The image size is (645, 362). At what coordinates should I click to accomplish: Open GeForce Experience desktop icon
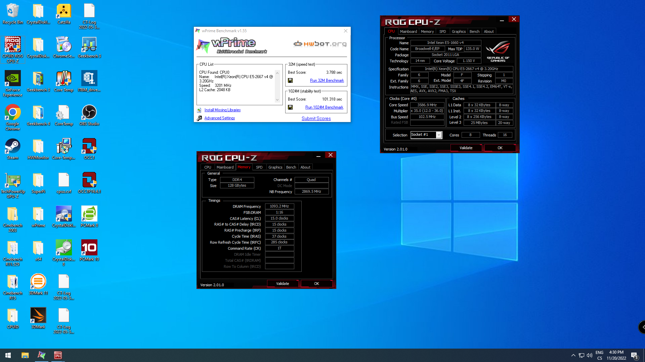click(x=13, y=83)
